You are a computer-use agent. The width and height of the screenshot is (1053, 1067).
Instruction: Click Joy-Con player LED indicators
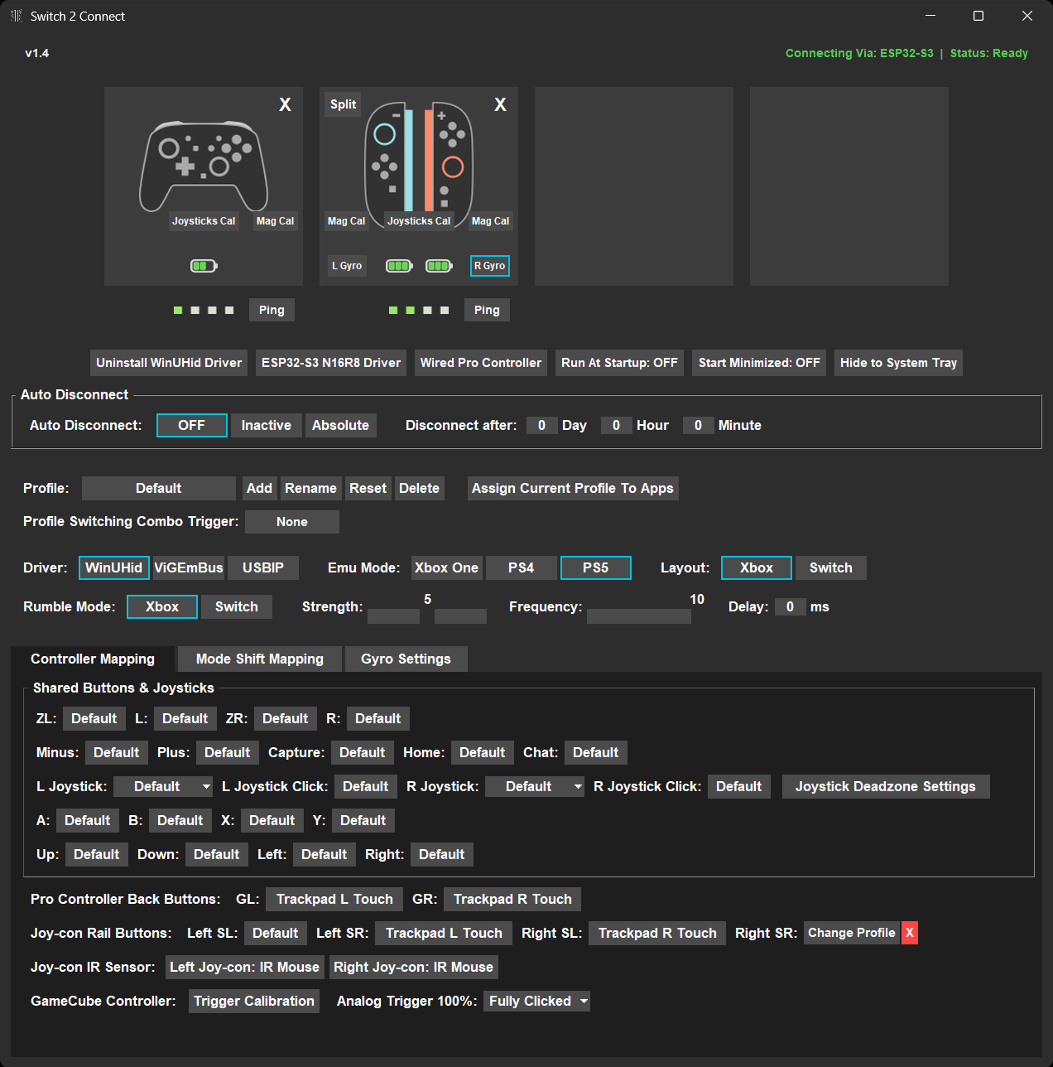[419, 310]
